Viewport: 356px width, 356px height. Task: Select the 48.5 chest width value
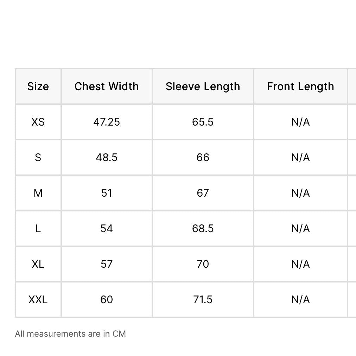[107, 158]
